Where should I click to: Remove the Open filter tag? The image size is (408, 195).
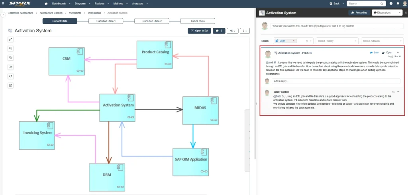pos(294,41)
